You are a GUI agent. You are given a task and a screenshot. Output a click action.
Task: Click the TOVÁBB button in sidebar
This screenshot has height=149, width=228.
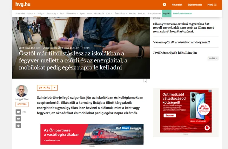coord(213,59)
